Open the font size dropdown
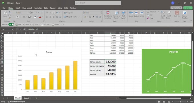194x103 pixels. pyautogui.click(x=36, y=13)
